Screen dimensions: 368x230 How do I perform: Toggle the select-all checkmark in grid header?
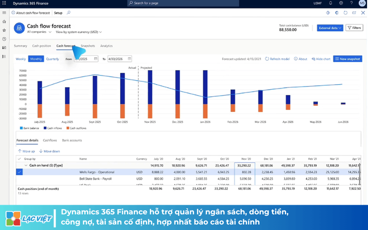[19, 159]
